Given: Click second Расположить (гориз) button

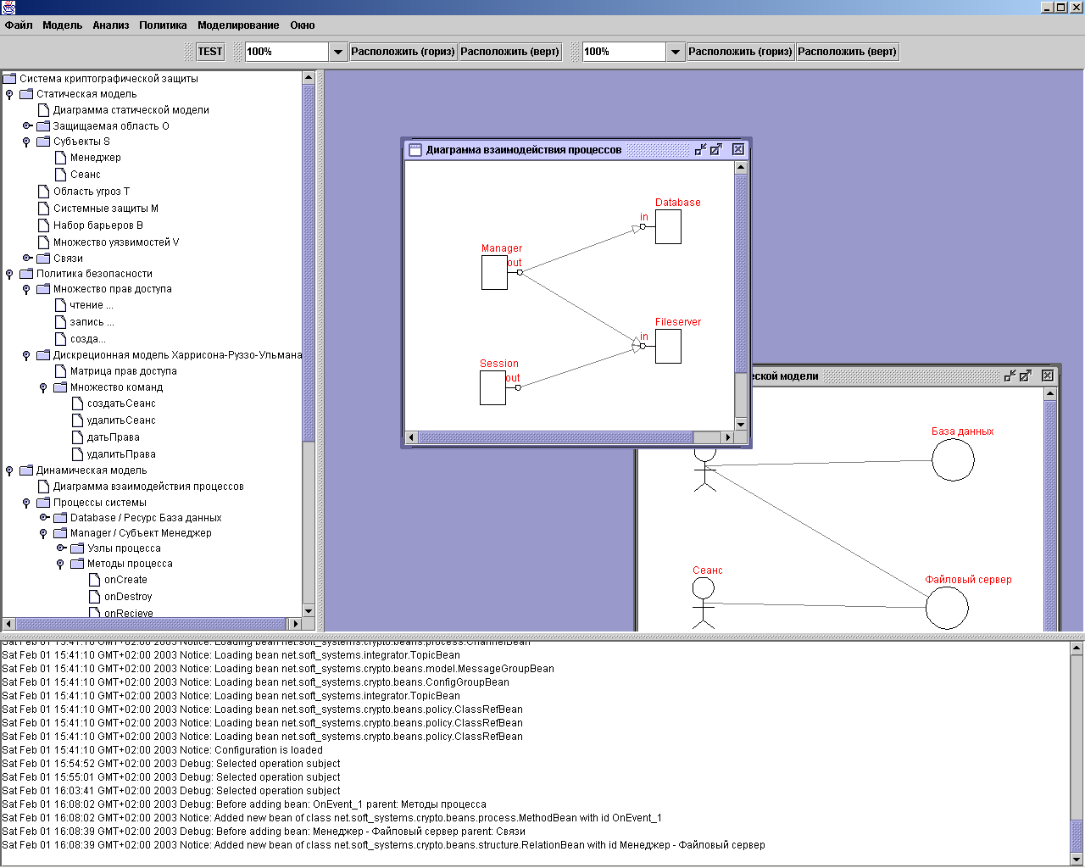Looking at the screenshot, I should [740, 52].
